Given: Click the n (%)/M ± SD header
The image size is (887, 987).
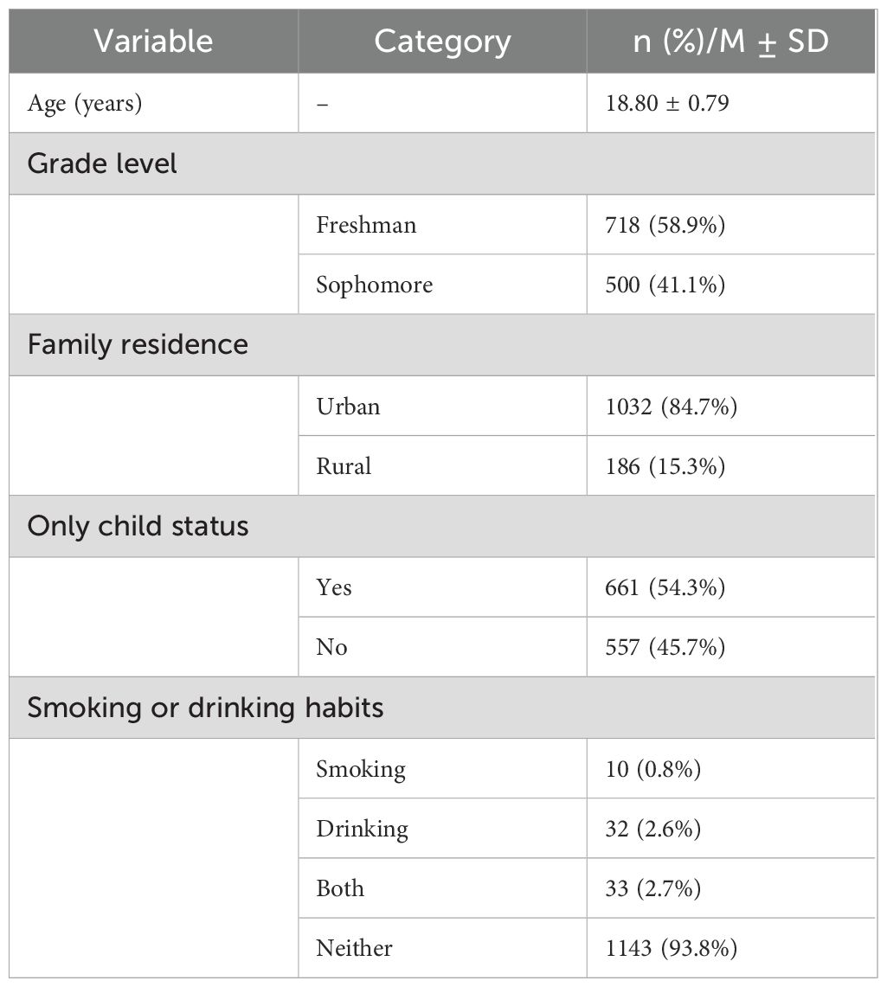Looking at the screenshot, I should click(x=730, y=42).
